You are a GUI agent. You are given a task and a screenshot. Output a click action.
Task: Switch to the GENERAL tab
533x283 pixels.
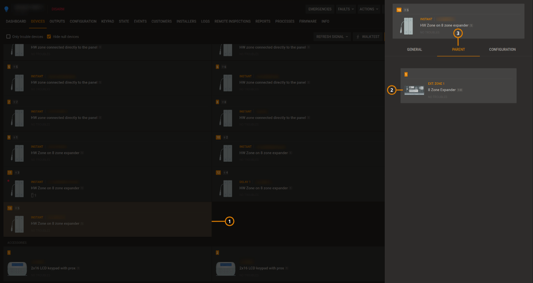[x=414, y=49]
